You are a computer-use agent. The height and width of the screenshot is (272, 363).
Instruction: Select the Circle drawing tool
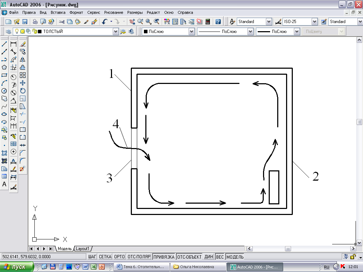(4, 91)
